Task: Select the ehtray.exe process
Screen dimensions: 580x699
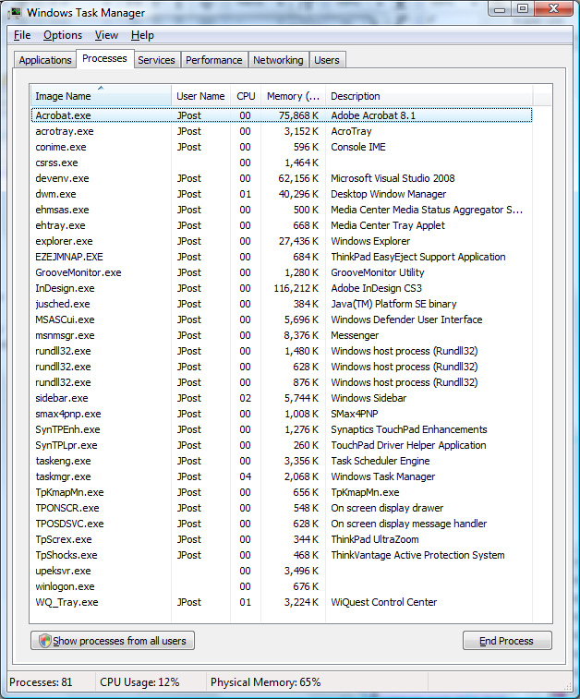Action: click(x=282, y=225)
